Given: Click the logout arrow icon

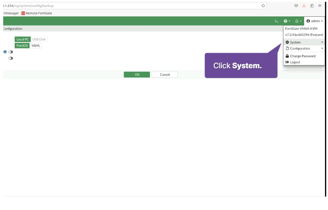Looking at the screenshot, I should pyautogui.click(x=287, y=62).
